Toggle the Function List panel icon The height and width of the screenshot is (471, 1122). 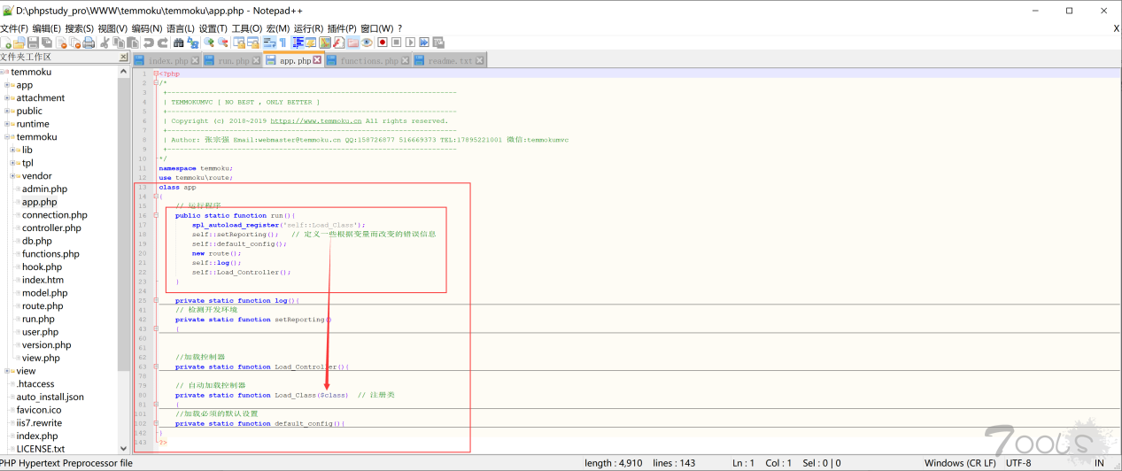[338, 42]
